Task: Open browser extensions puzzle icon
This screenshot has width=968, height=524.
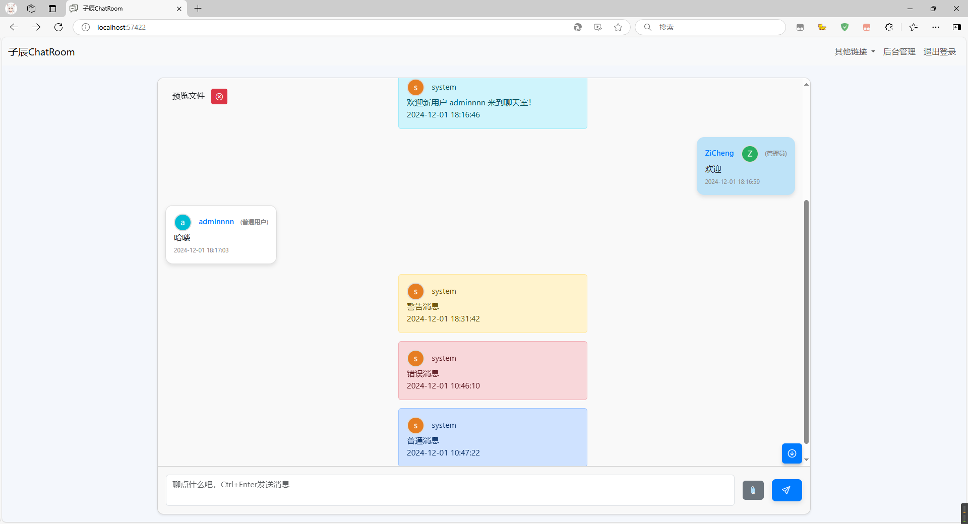Action: pyautogui.click(x=889, y=27)
